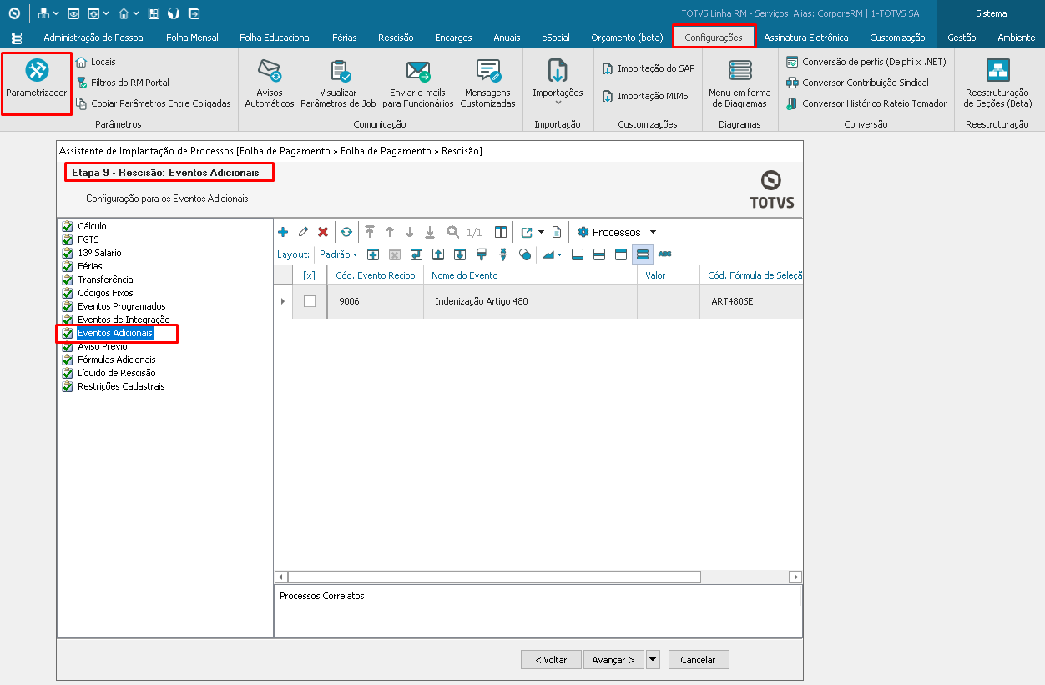Toggle the check icon beside Transferência
Screen dimensions: 1045x685
[x=68, y=280]
